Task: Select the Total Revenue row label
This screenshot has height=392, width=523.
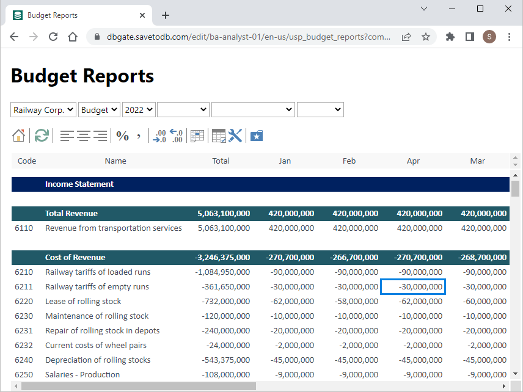Action: (71, 214)
